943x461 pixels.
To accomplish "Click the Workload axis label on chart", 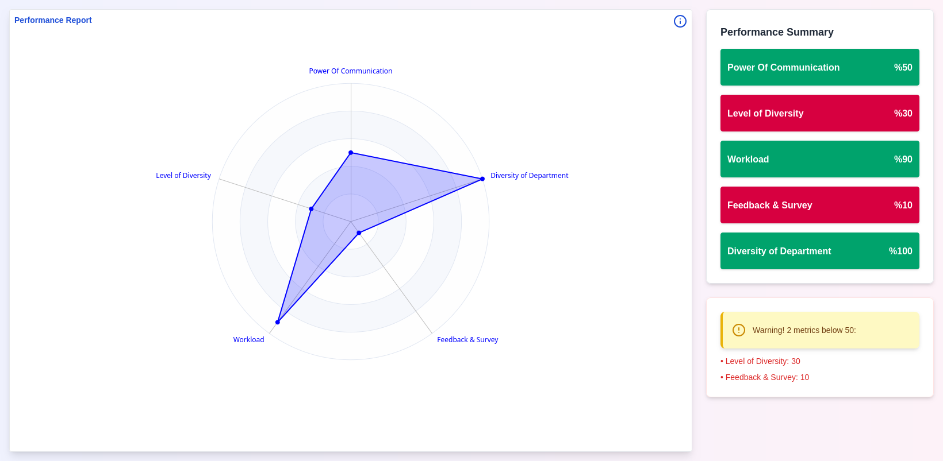I will pyautogui.click(x=248, y=340).
